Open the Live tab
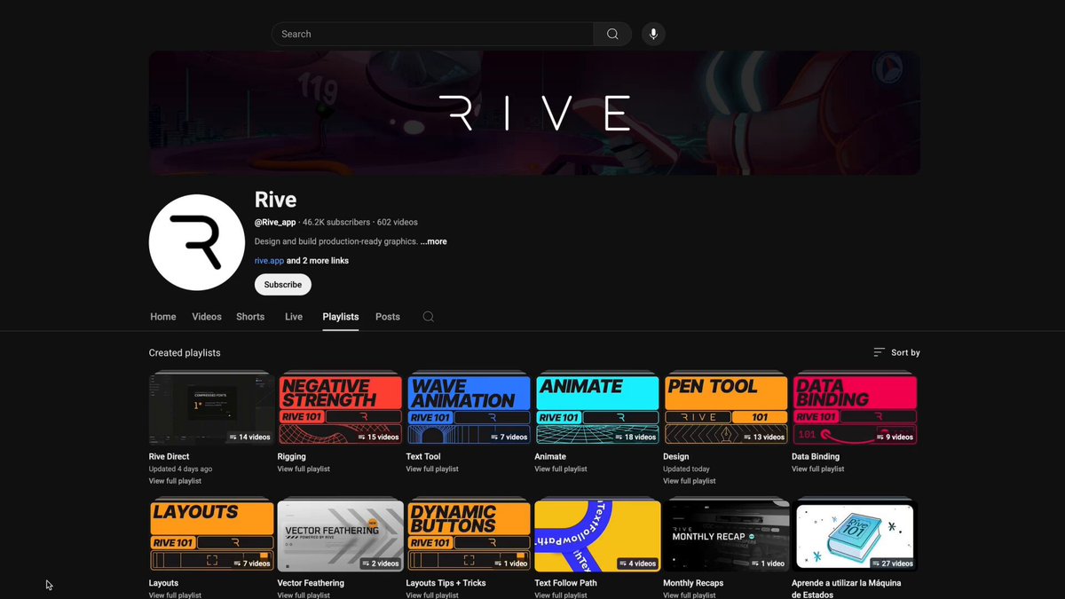 294,317
